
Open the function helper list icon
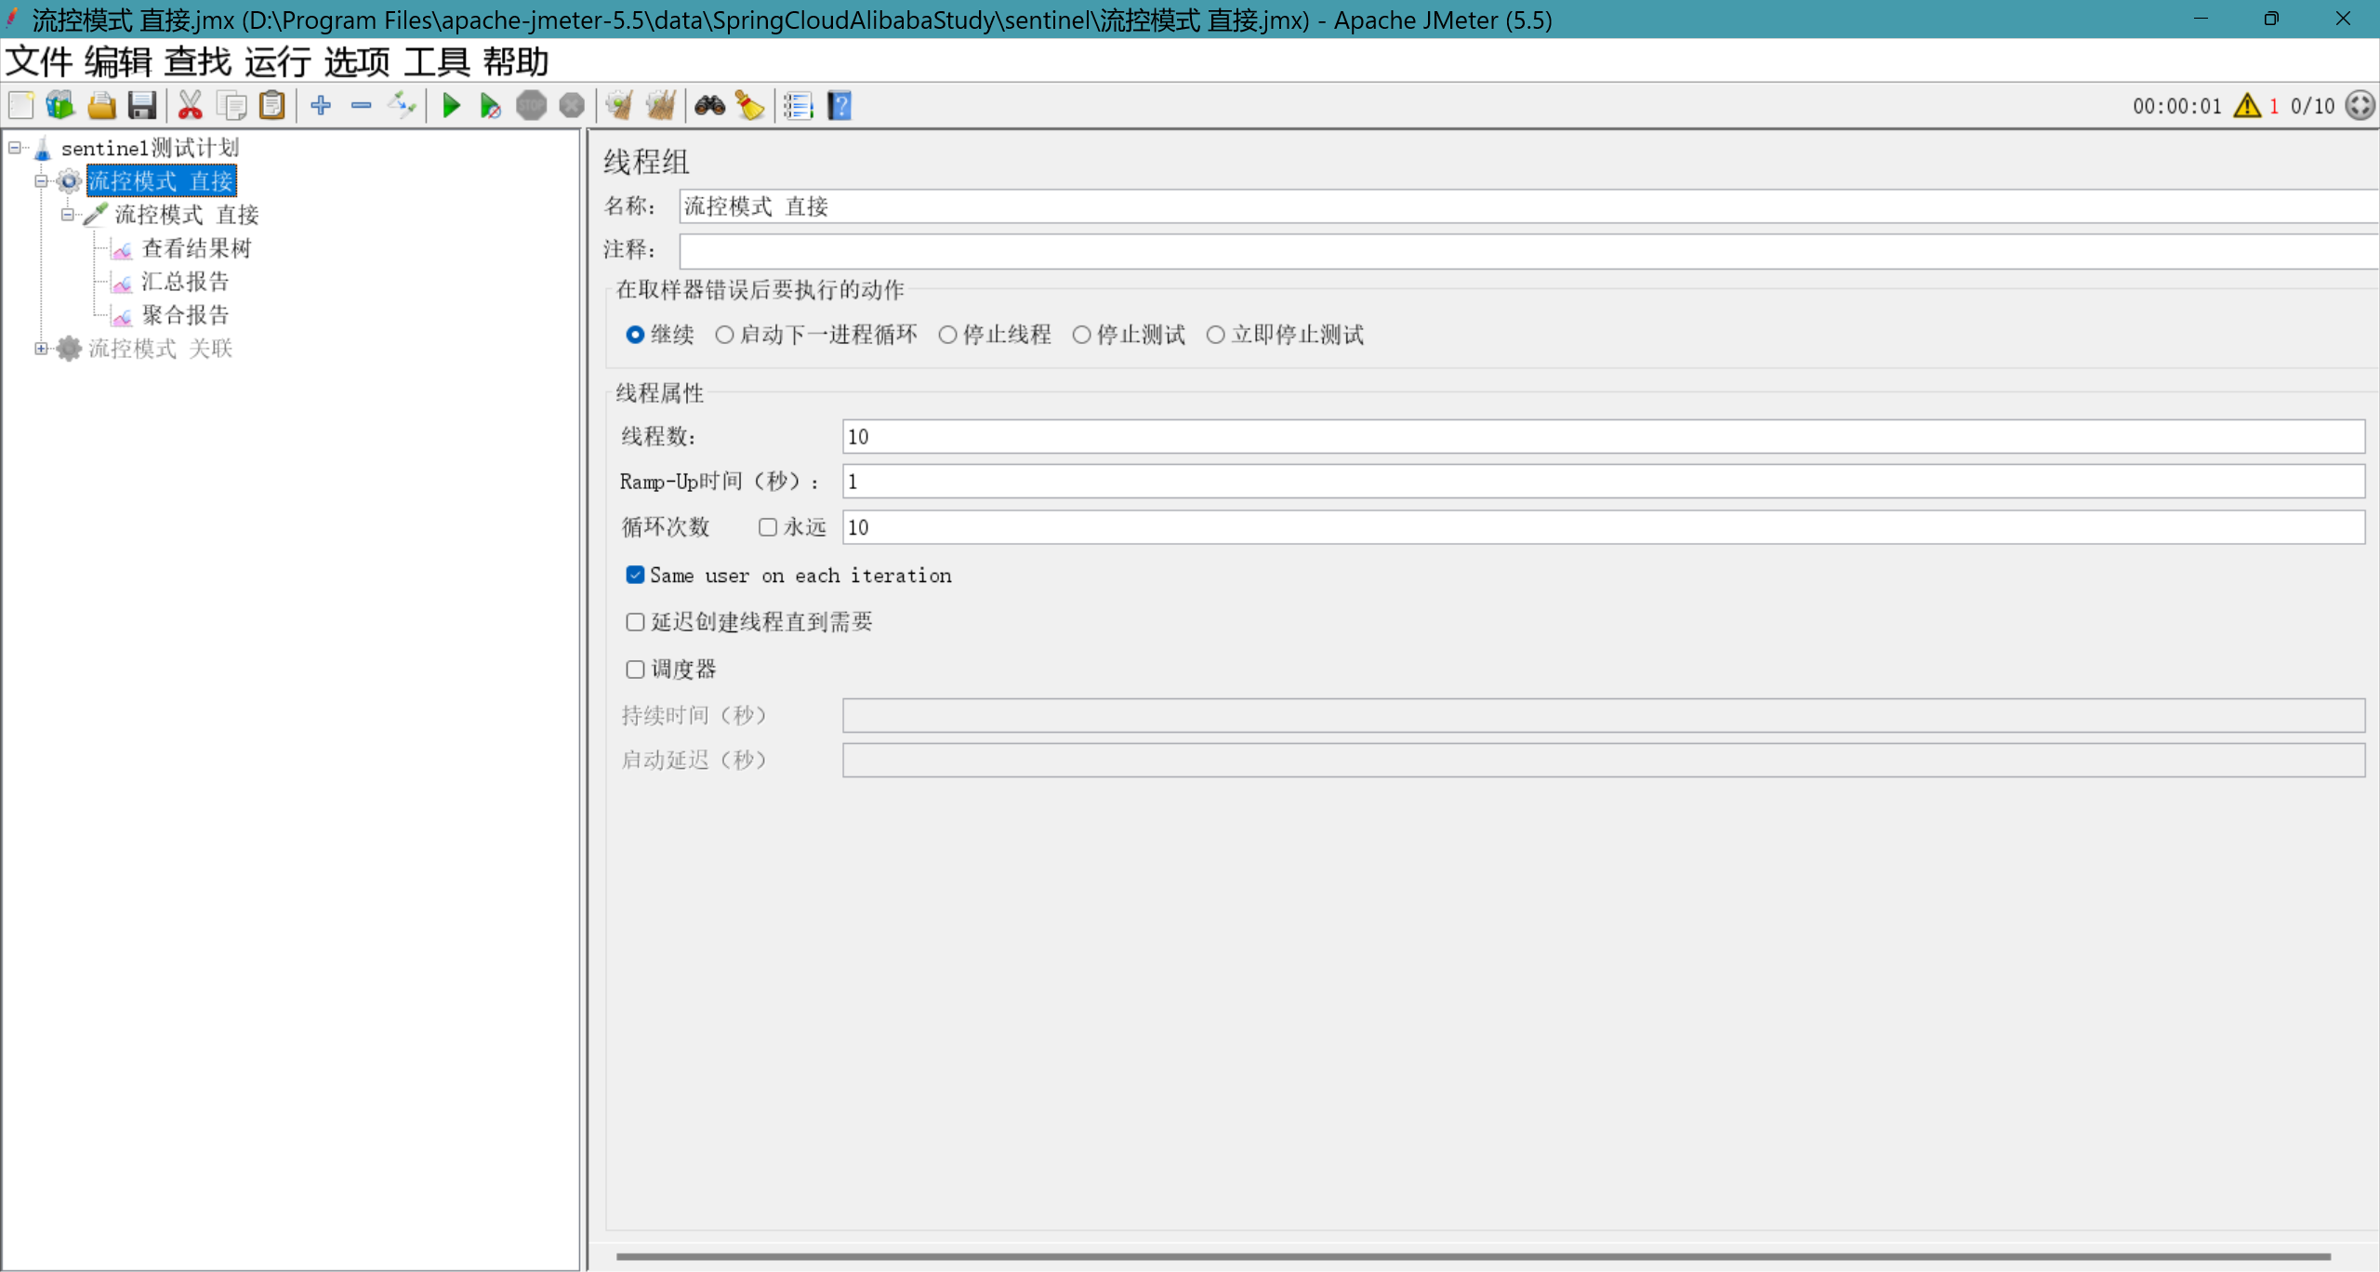click(x=798, y=106)
